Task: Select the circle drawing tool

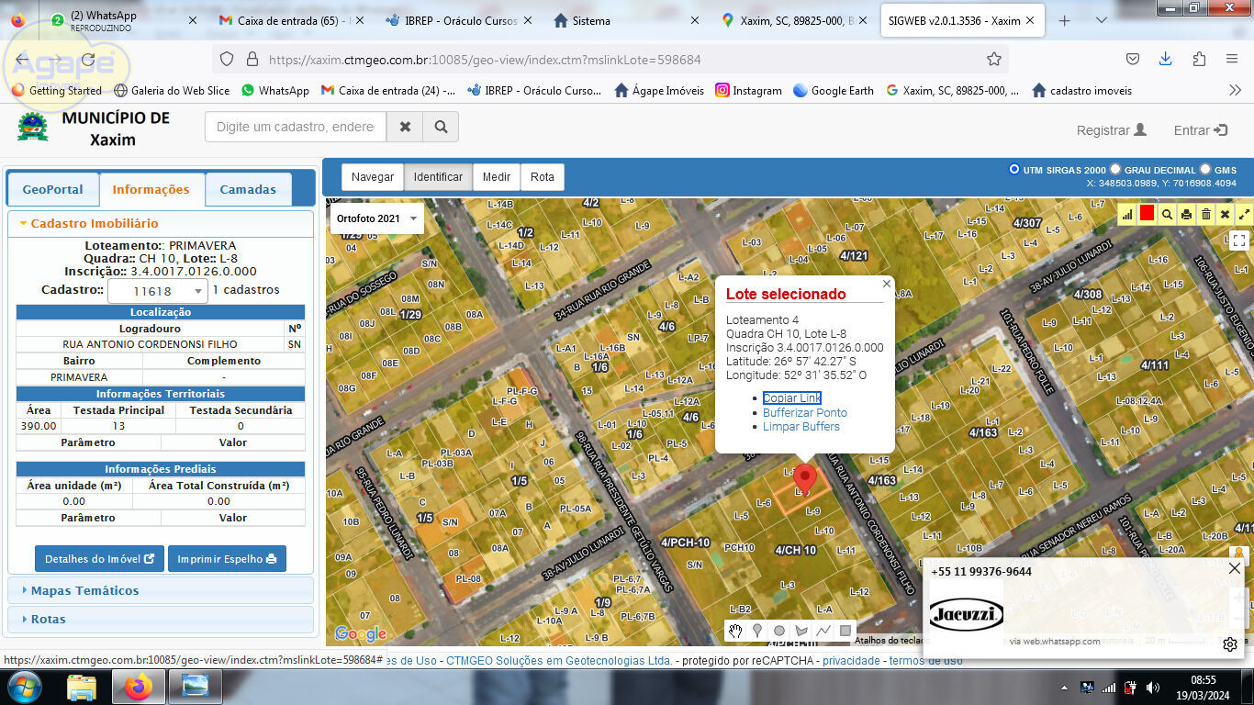Action: (x=779, y=631)
